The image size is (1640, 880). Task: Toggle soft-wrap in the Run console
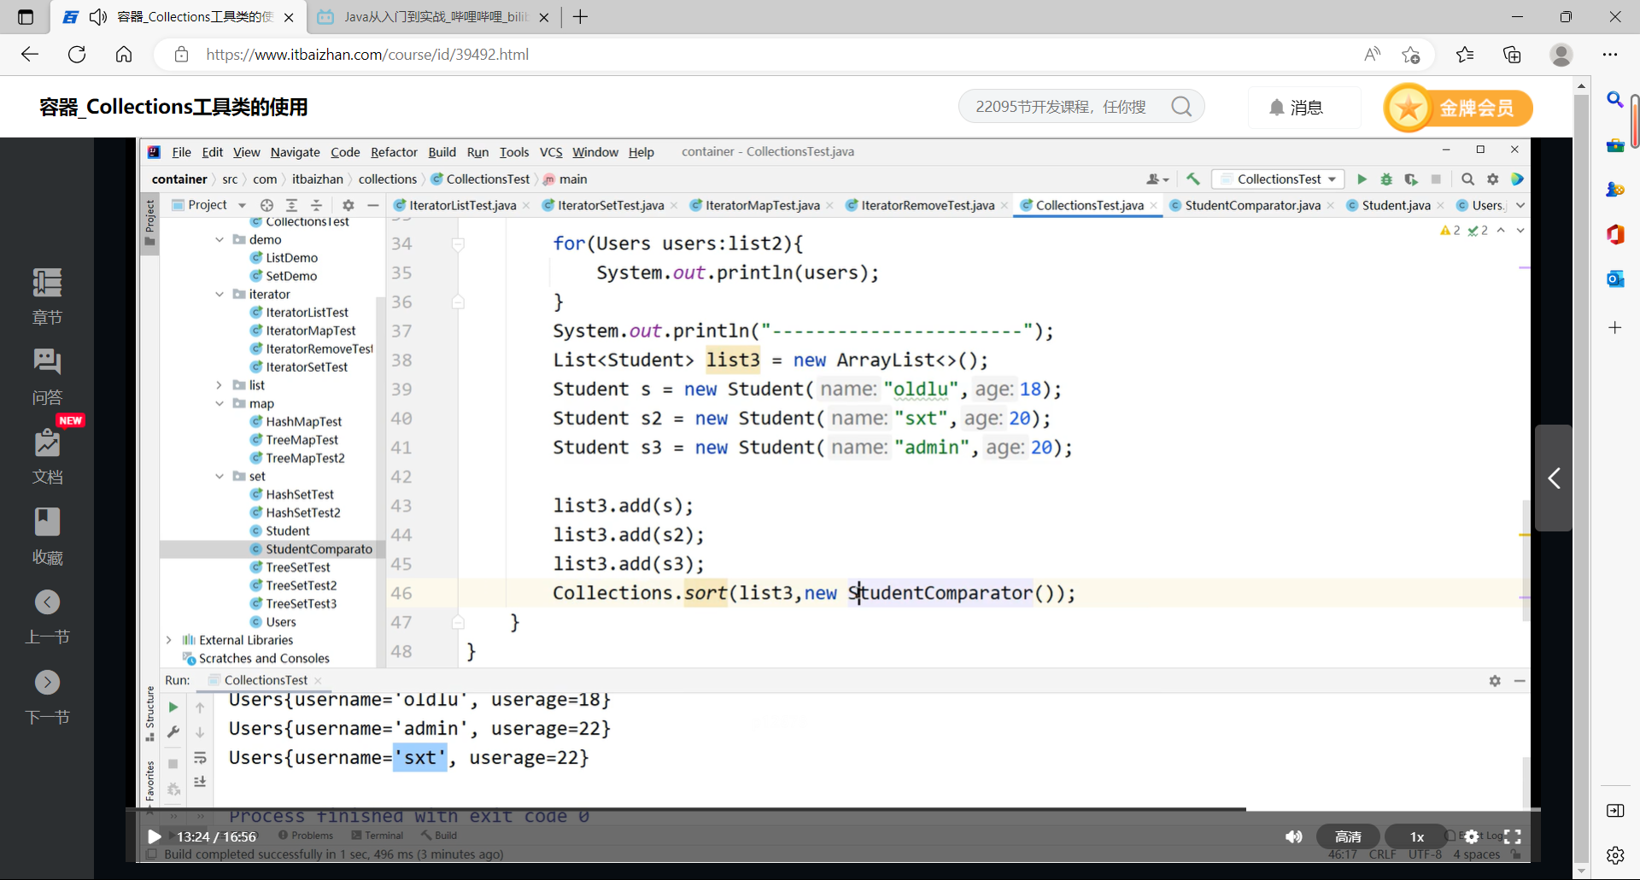(200, 758)
